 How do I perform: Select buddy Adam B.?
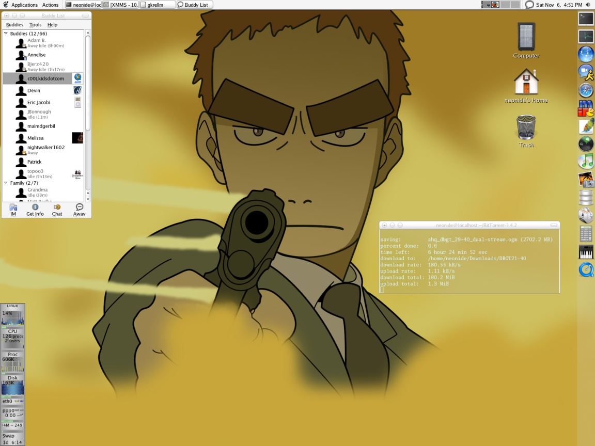[43, 43]
